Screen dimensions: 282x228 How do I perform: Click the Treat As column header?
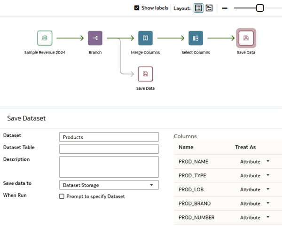pos(245,147)
